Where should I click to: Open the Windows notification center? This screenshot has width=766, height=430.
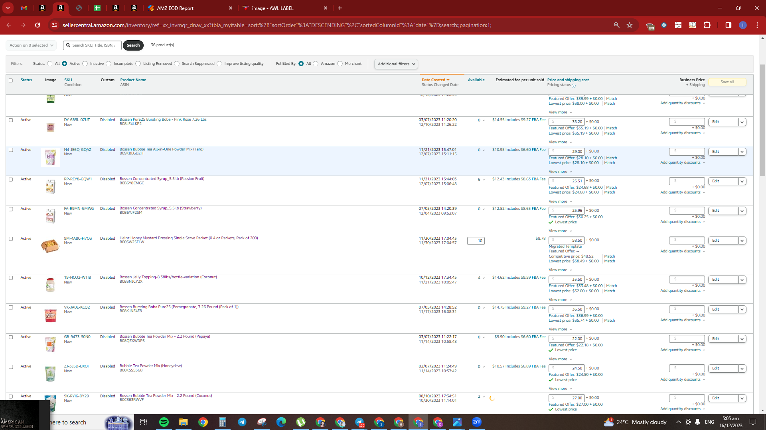coord(753,422)
